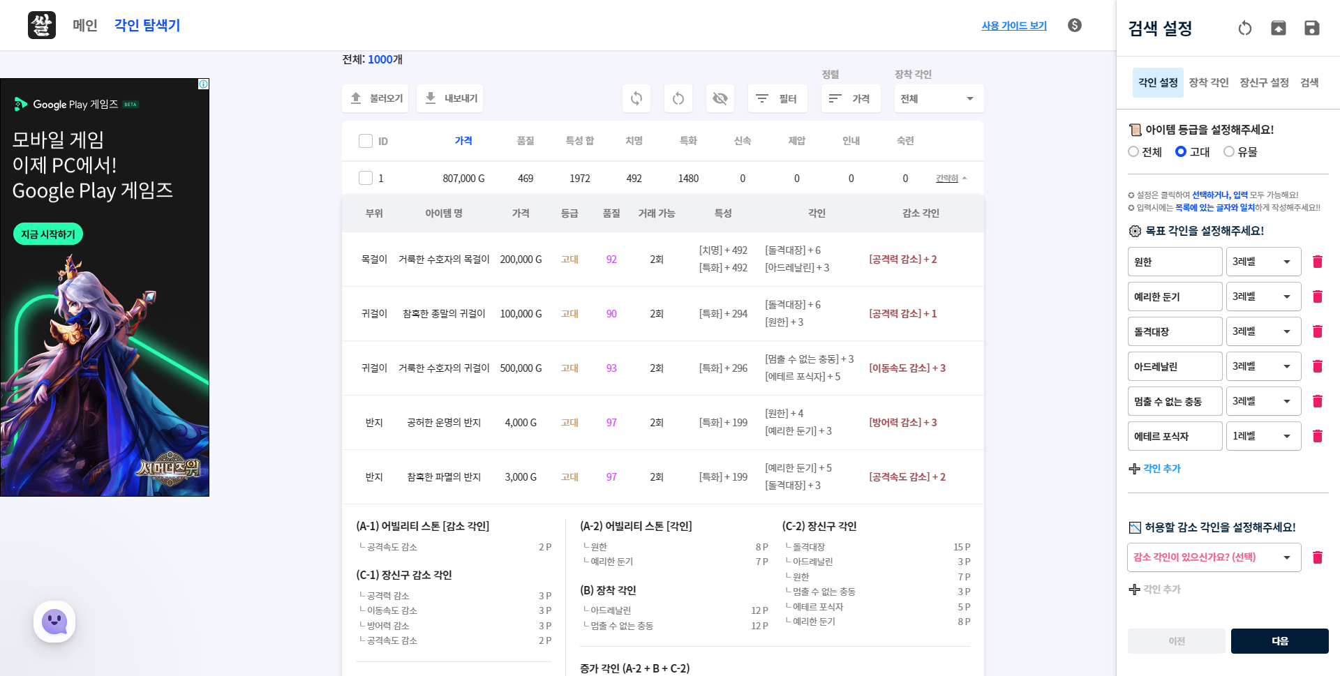Delete the 멈출 수 없는 충동 row

click(x=1318, y=401)
